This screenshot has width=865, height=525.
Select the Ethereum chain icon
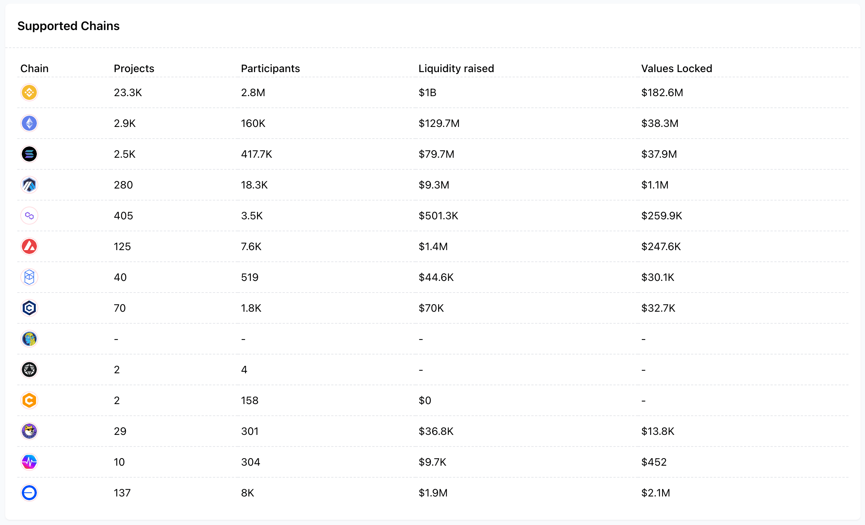click(29, 123)
